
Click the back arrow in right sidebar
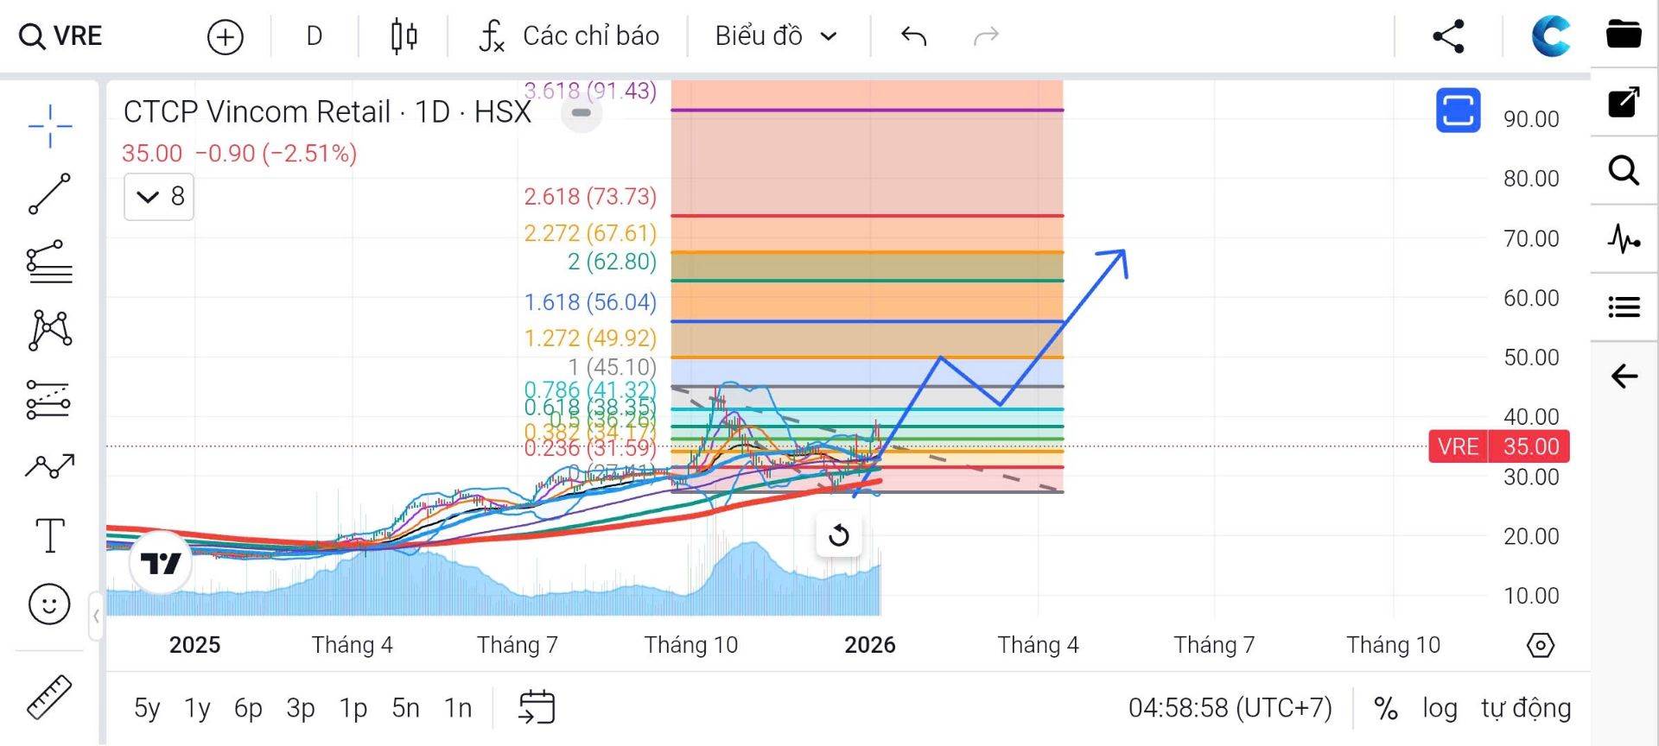pos(1624,376)
